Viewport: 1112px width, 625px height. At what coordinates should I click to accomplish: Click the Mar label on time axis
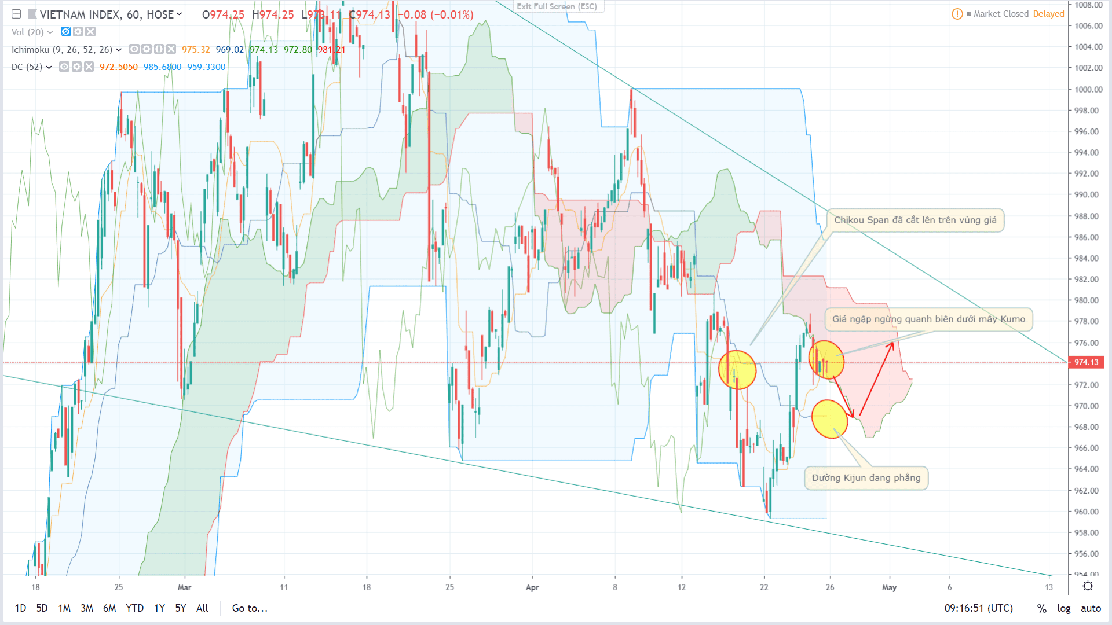[x=184, y=587]
